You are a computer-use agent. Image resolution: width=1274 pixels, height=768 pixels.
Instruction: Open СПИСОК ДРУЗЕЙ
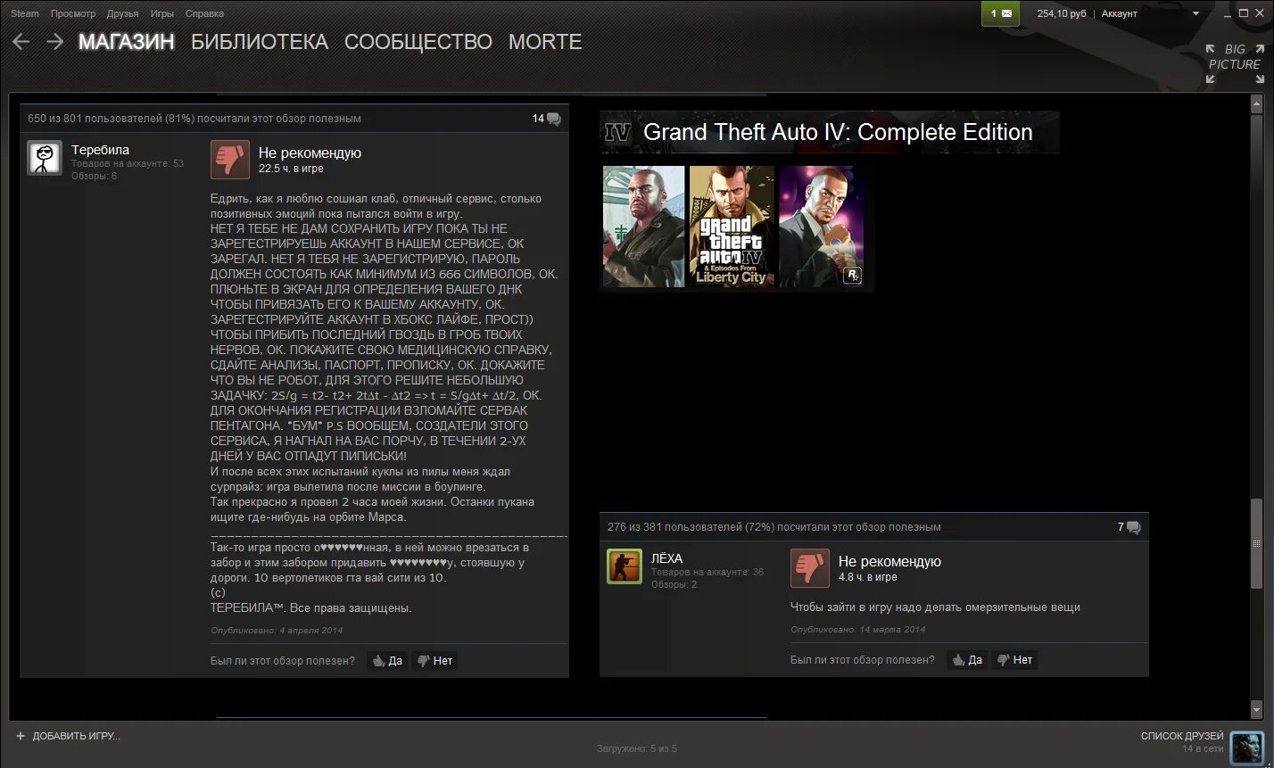1182,736
